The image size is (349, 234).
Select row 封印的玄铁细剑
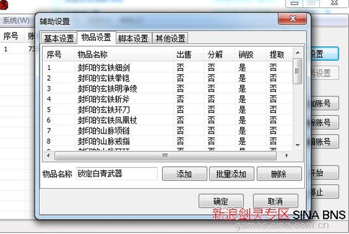click(168, 67)
